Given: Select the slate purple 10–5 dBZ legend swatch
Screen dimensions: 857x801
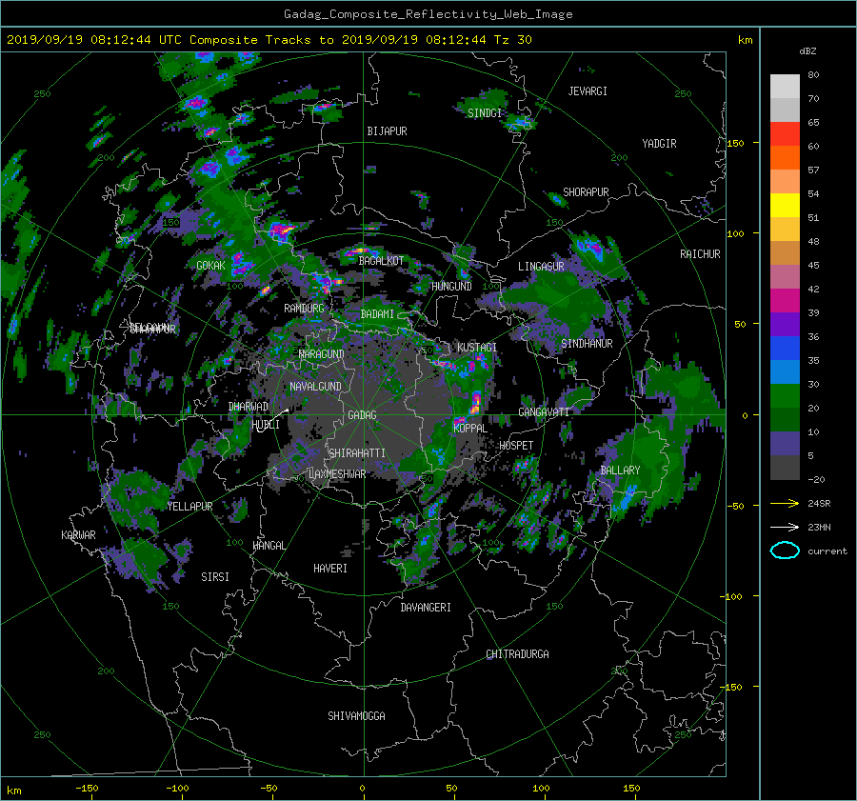Looking at the screenshot, I should pos(785,444).
